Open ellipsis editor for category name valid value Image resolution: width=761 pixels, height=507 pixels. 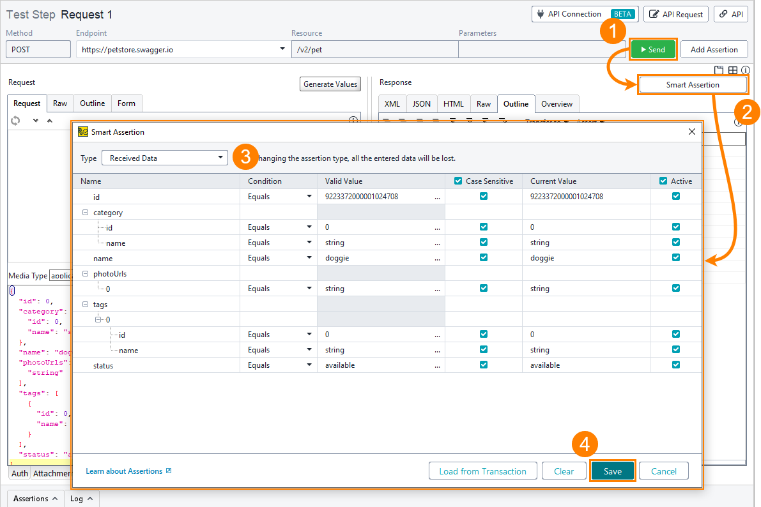point(437,243)
